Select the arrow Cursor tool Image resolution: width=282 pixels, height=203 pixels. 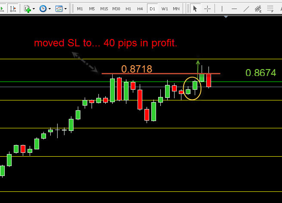(195, 9)
